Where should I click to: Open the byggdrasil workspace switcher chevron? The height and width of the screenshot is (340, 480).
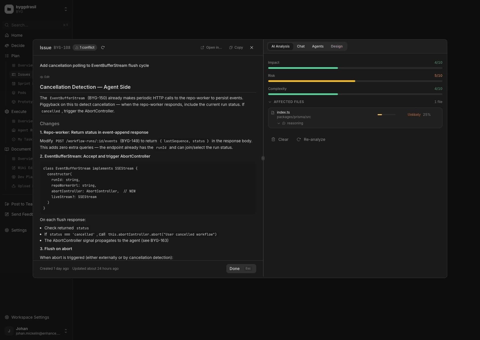coord(65,9)
